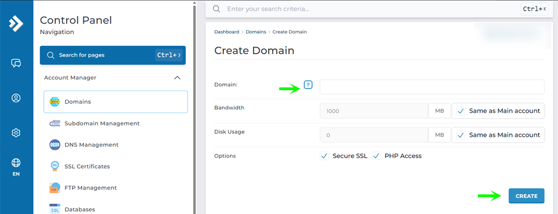Viewport: 558px width, 214px height.
Task: Open Domains in the navigation menu
Action: point(116,102)
